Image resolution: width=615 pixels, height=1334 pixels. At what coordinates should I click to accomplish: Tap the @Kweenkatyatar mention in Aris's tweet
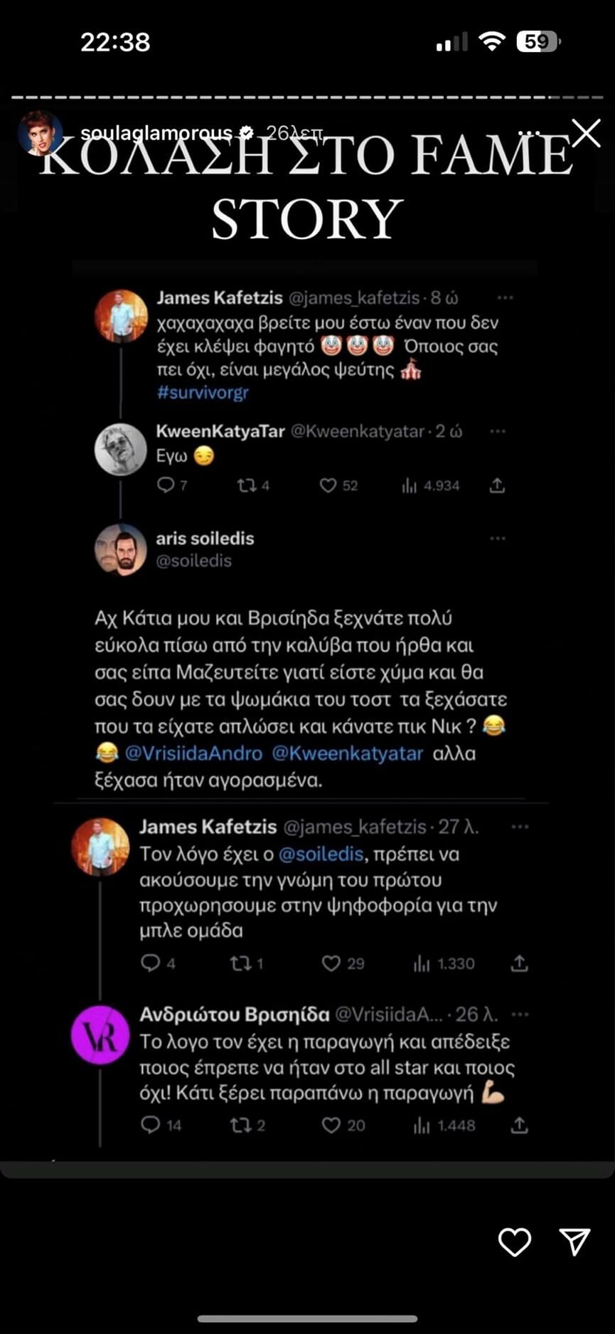pos(348,753)
